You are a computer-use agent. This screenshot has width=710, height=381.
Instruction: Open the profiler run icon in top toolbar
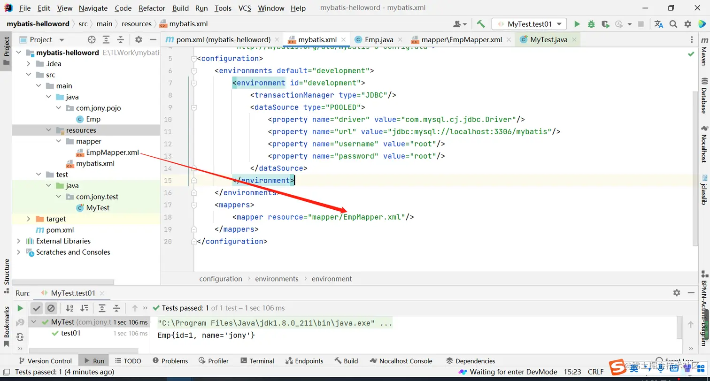620,24
